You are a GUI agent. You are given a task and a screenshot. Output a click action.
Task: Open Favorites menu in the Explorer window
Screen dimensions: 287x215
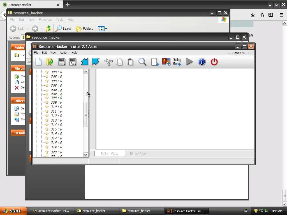tap(45, 20)
